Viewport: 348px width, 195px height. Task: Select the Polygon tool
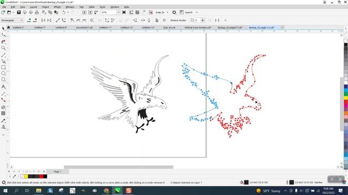[x=3, y=80]
